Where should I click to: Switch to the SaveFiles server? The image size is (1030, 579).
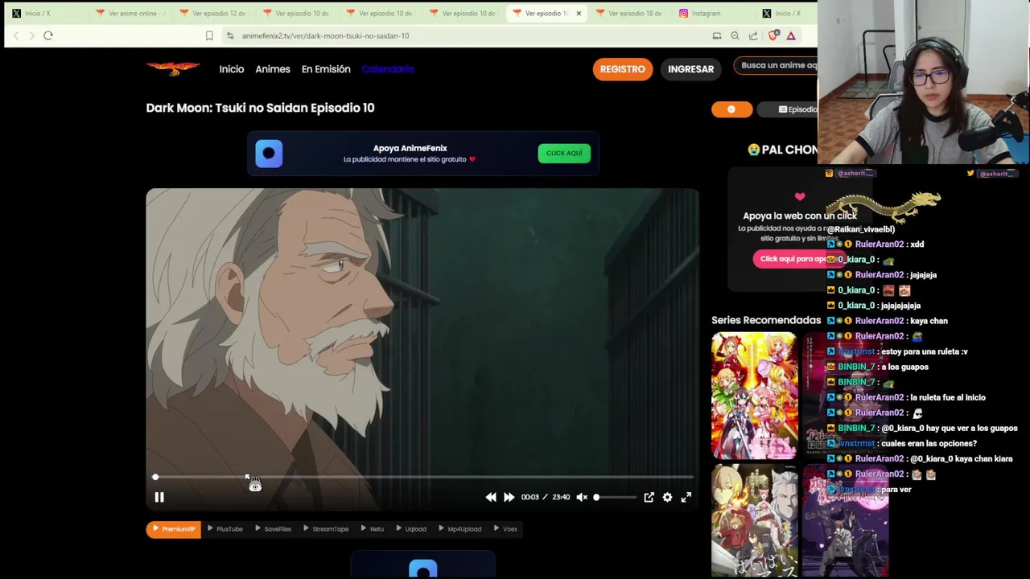coord(273,529)
